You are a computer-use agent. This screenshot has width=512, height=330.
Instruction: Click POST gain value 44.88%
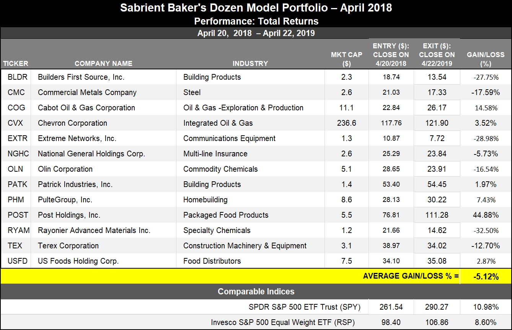pyautogui.click(x=486, y=215)
